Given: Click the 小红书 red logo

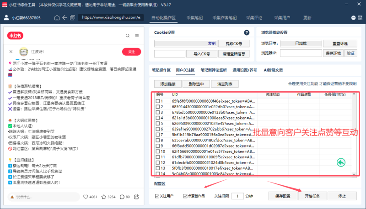Looking at the screenshot, I should coord(15,36).
